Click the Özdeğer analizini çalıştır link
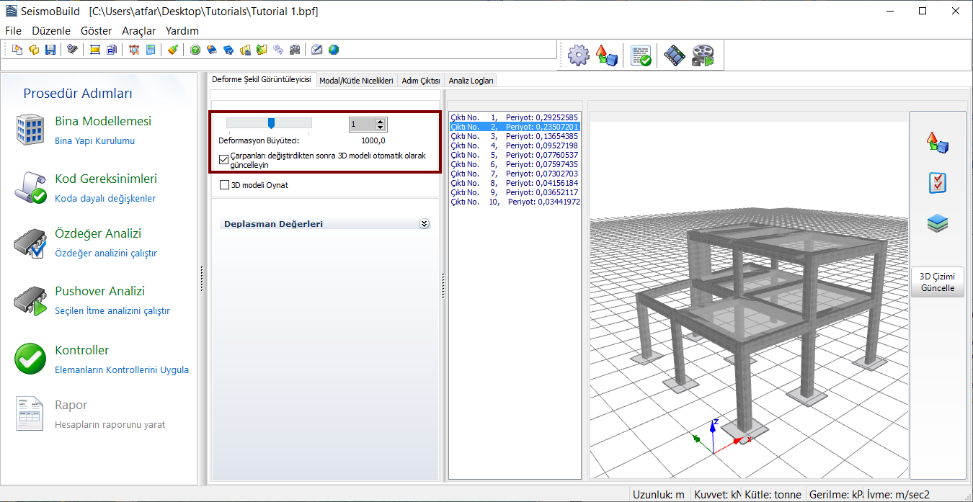 105,254
